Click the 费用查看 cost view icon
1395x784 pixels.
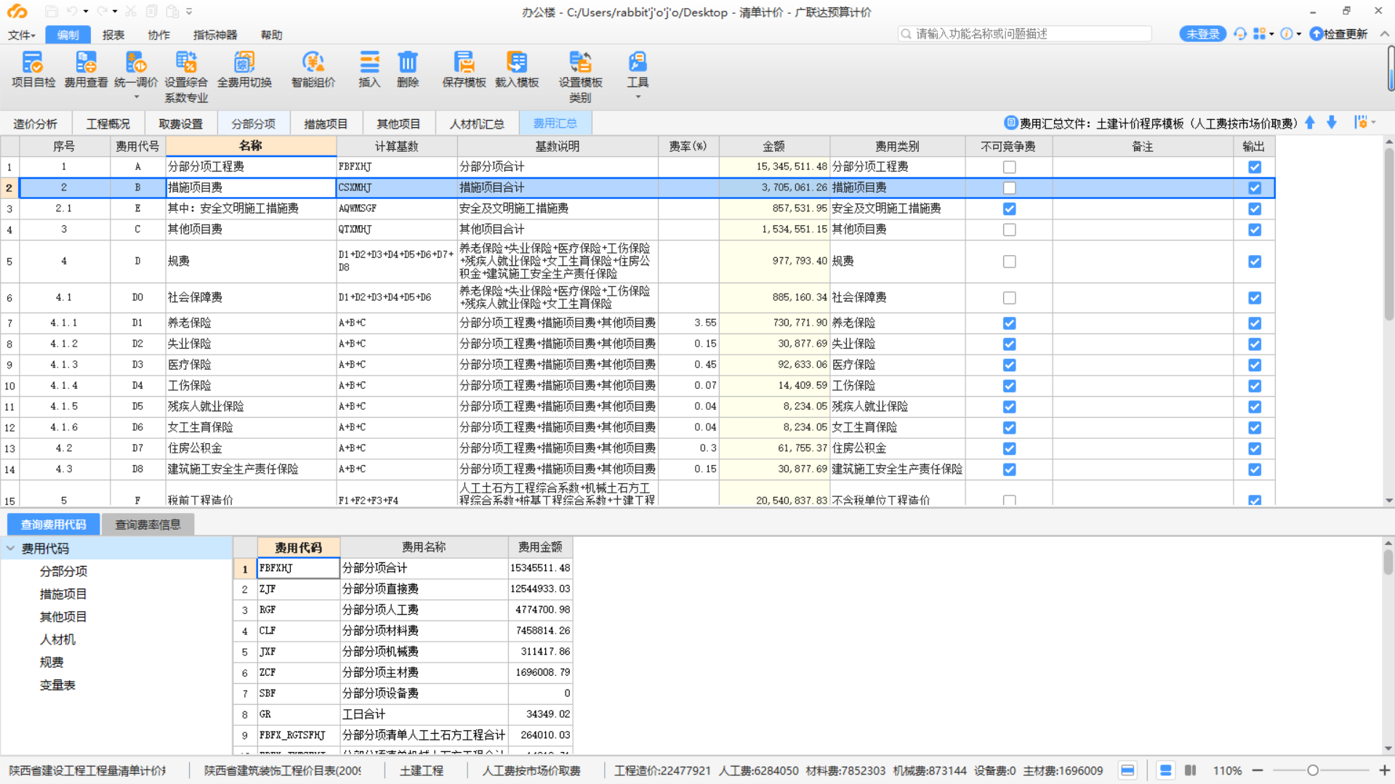(x=86, y=70)
